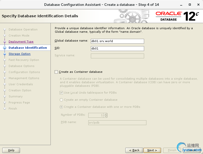Click Creation Mode step in sidebar
The width and height of the screenshot is (203, 154).
pos(19,36)
